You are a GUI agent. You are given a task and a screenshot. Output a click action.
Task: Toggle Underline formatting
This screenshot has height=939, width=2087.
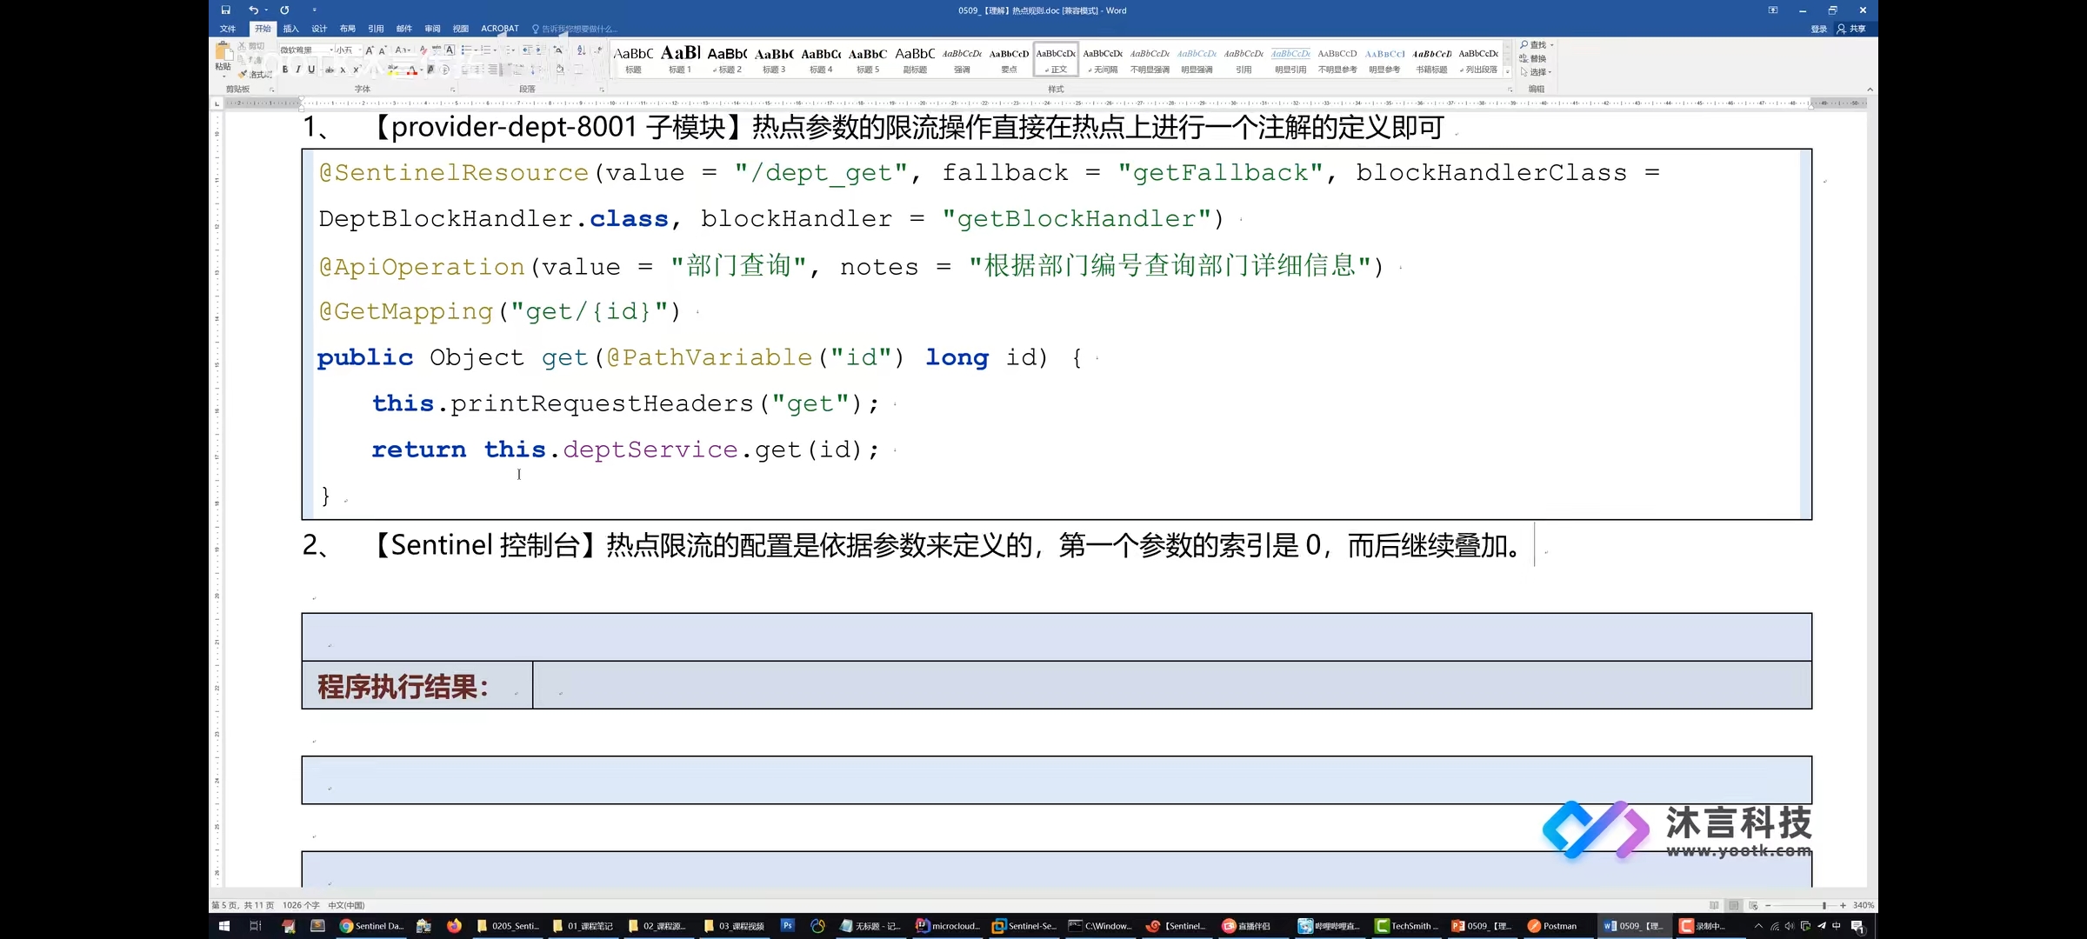coord(311,70)
